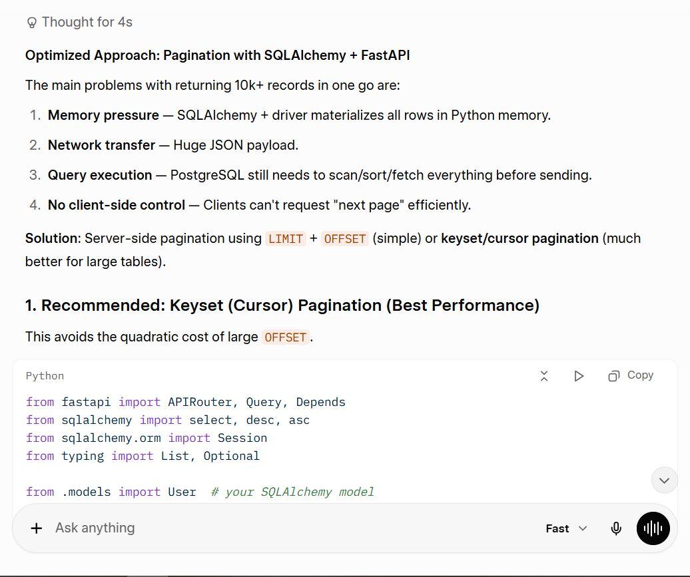The image size is (690, 577).
Task: Click the 'Recommended: Keyset (Cursor) Pagination' heading
Action: coord(282,305)
